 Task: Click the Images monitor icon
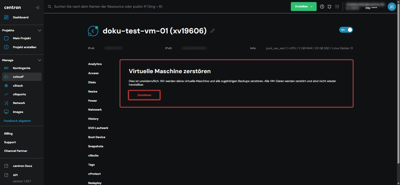tap(6, 112)
